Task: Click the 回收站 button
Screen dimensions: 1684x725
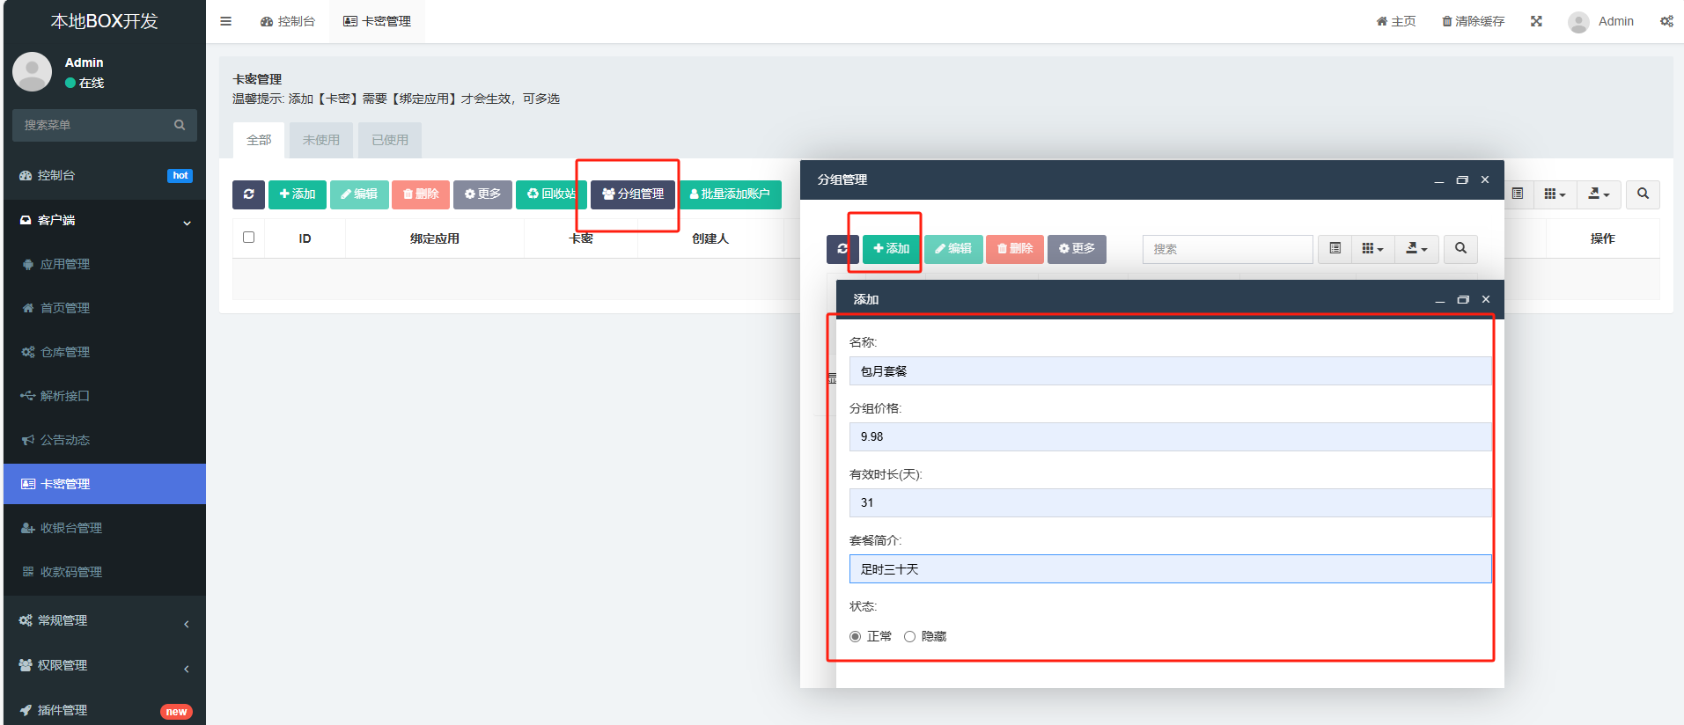Action: coord(551,194)
